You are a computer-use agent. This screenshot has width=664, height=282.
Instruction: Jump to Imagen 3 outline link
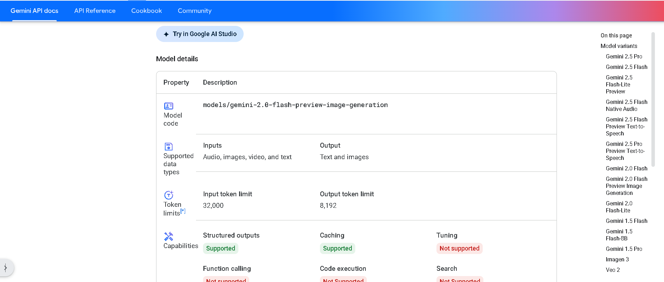(617, 259)
